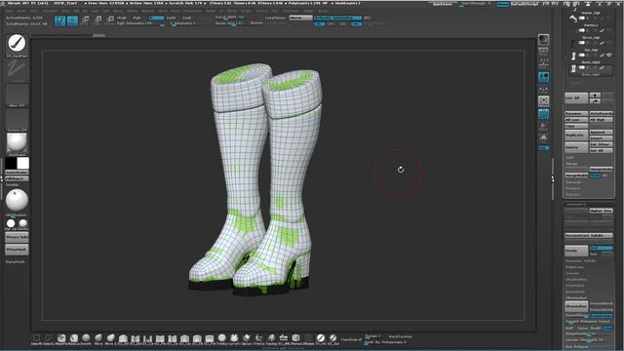Screen dimensions: 624x351
Task: Pick the MaskLasso brush in bottom shelf
Action: (x=73, y=339)
